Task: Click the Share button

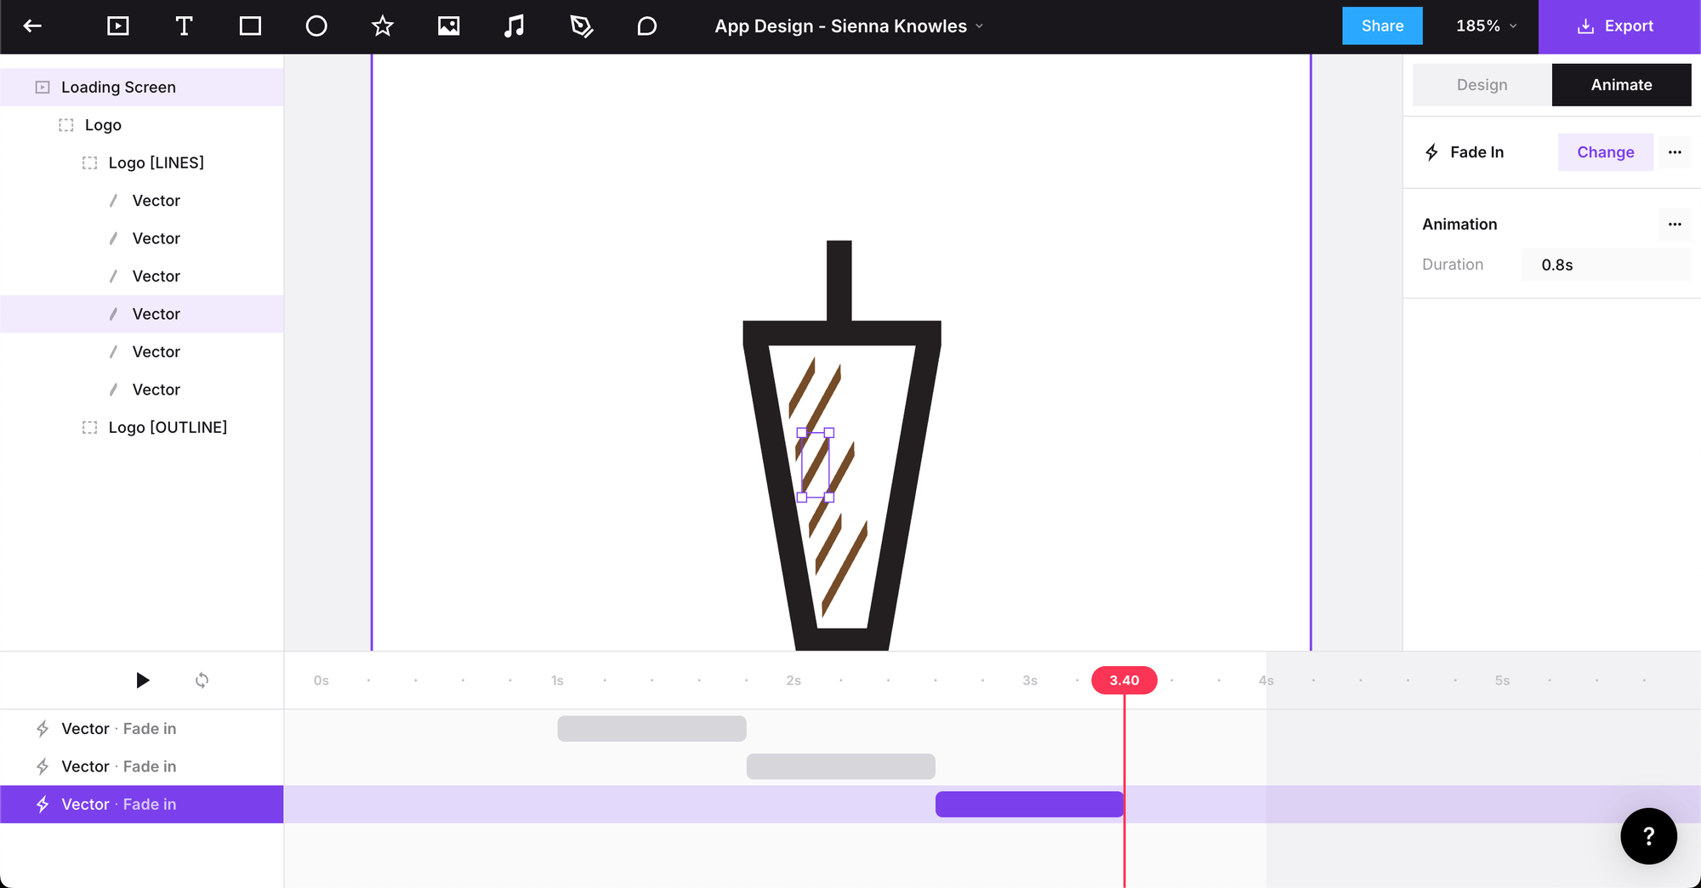Action: (1382, 26)
